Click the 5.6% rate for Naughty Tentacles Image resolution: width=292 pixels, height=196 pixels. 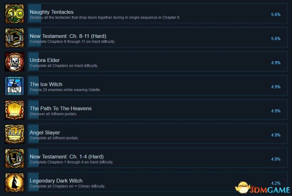(276, 15)
